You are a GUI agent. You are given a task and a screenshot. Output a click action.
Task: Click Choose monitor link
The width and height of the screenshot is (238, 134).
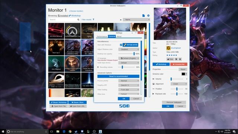[76, 11]
